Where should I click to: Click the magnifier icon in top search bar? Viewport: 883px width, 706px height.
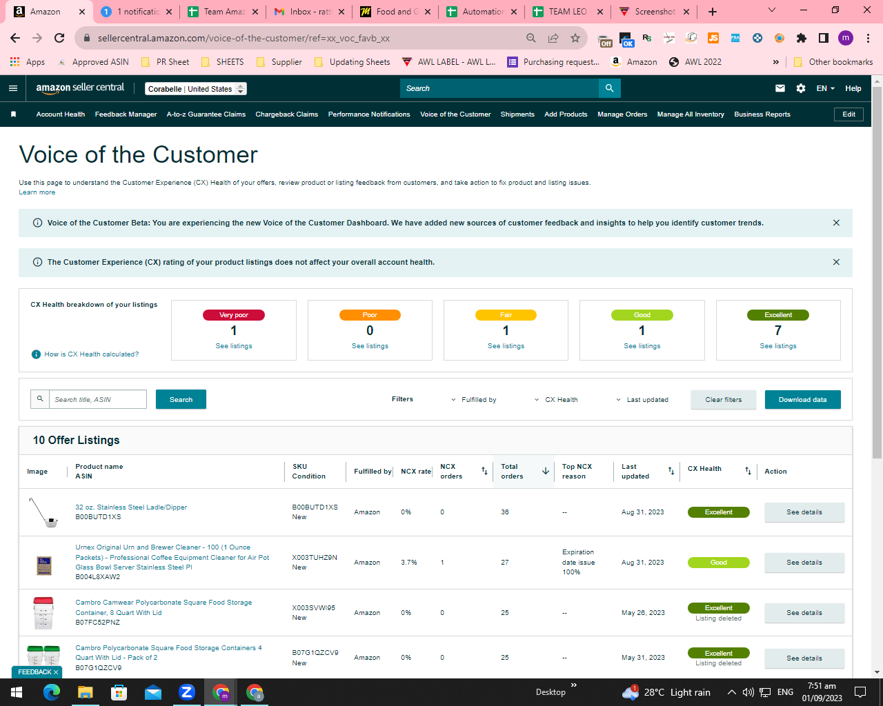610,88
